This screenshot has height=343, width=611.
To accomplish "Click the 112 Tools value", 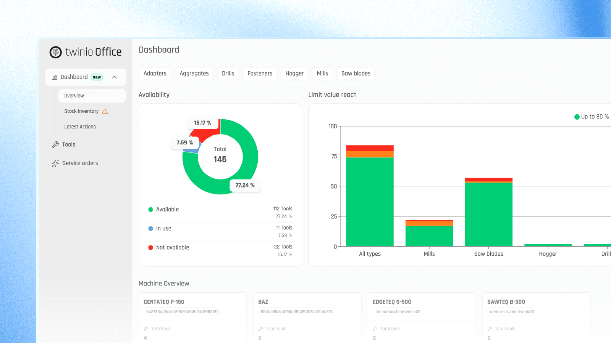I will click(283, 209).
